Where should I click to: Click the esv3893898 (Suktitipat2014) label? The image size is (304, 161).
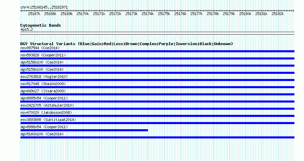pos(48,120)
